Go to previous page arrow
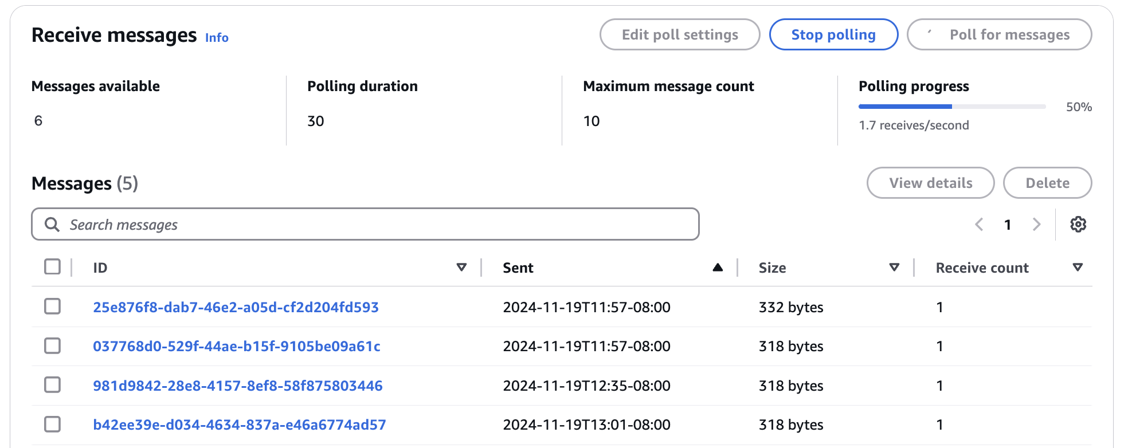 tap(979, 225)
